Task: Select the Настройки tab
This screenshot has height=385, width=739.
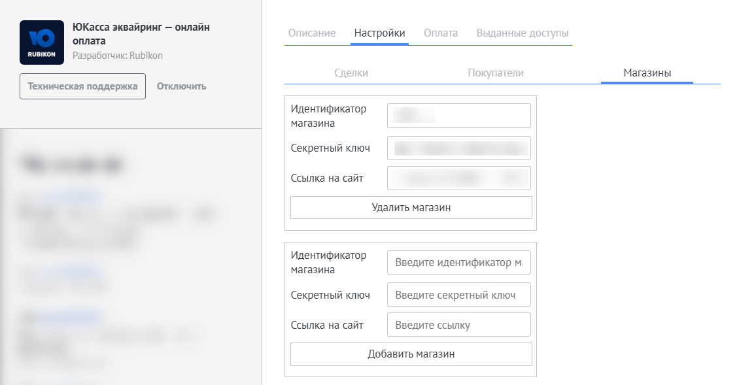Action: pyautogui.click(x=379, y=33)
